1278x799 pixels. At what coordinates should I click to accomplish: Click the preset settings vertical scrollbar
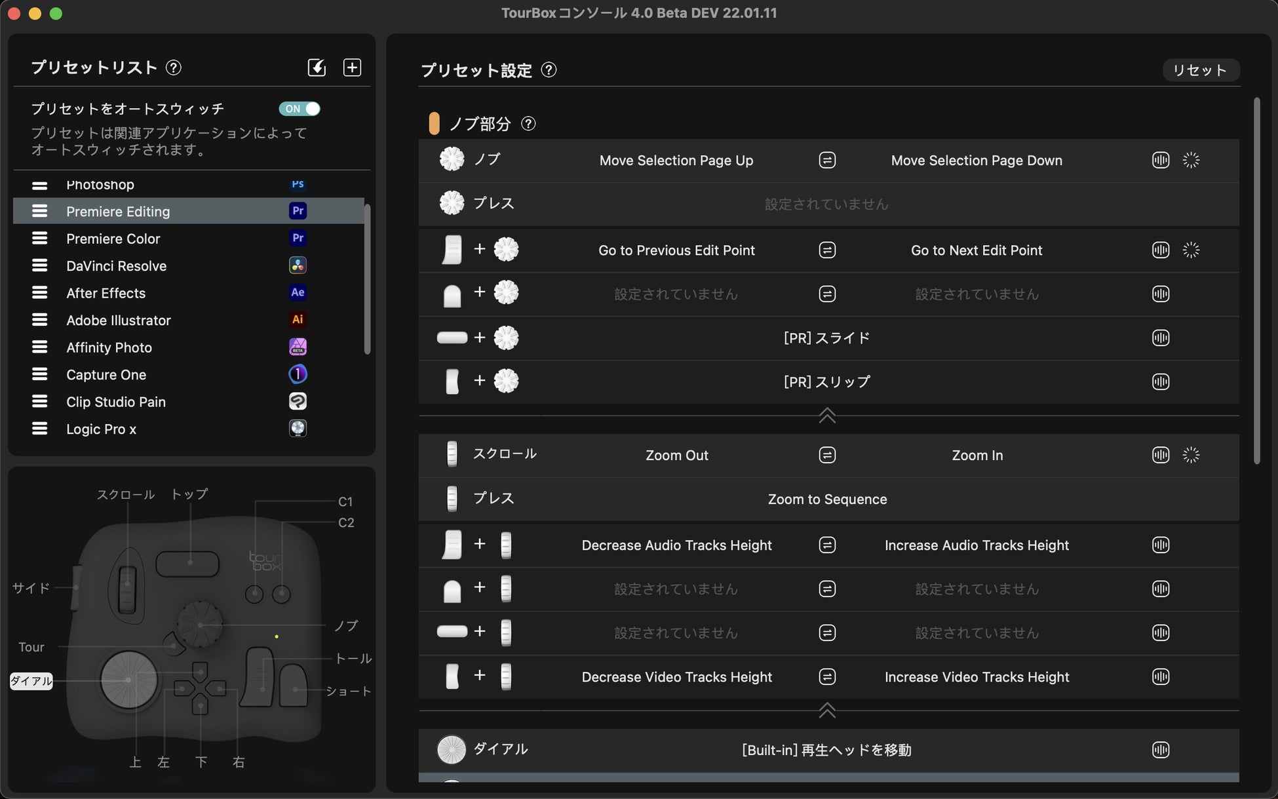point(1256,282)
